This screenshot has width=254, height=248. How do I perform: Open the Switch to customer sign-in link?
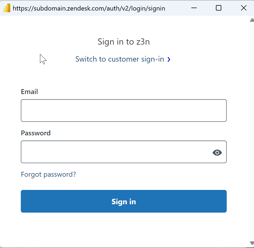[x=120, y=59]
